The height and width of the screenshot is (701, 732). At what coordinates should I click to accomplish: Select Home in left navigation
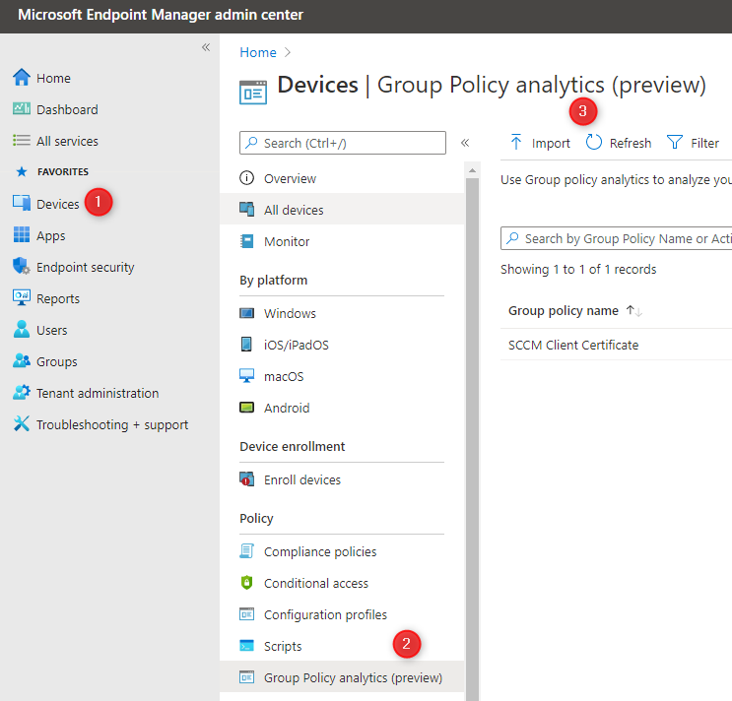(53, 78)
